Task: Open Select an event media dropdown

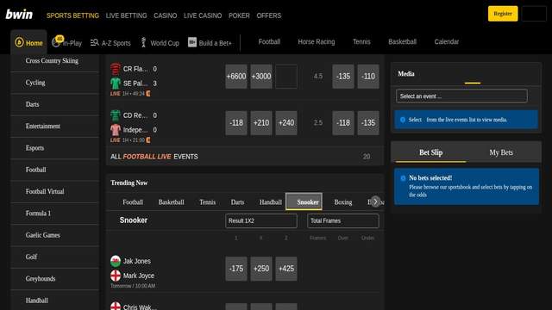Action: pos(461,96)
